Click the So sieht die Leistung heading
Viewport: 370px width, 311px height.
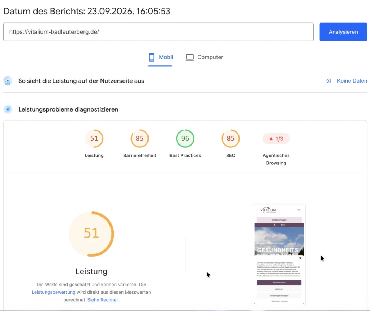point(81,81)
